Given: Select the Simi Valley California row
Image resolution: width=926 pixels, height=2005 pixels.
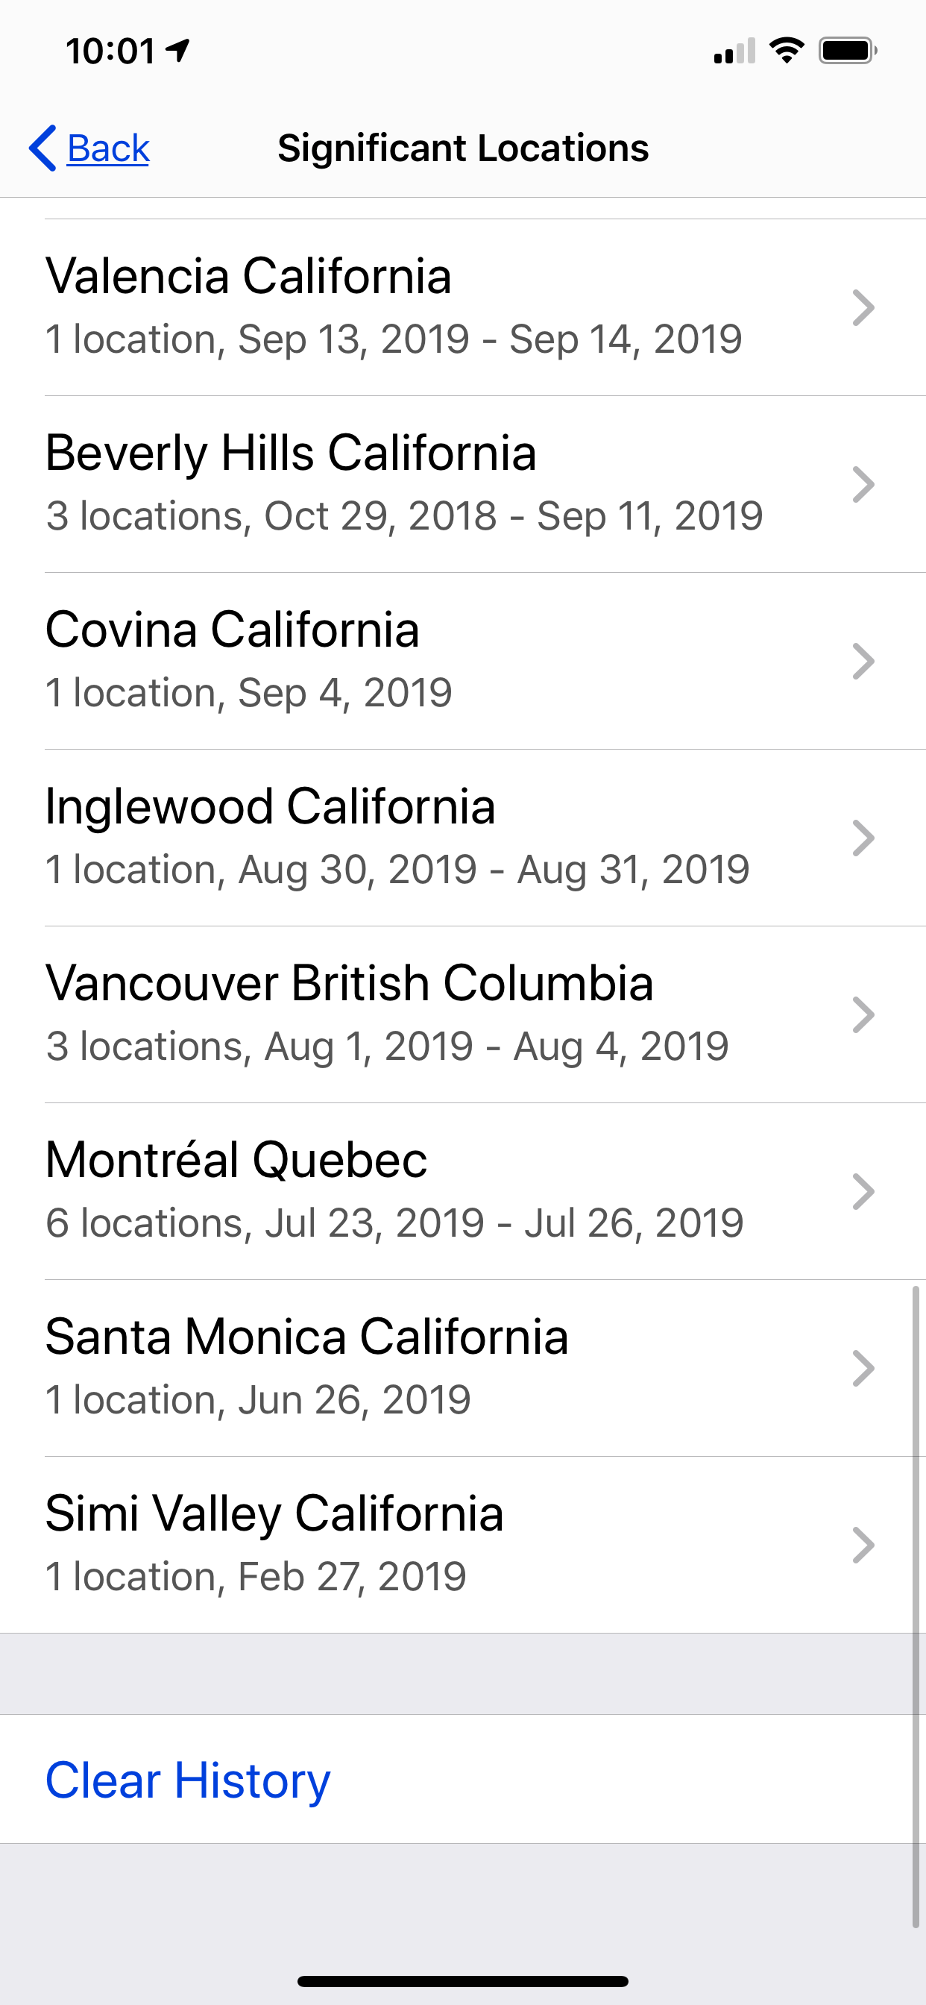Looking at the screenshot, I should point(389,1544).
